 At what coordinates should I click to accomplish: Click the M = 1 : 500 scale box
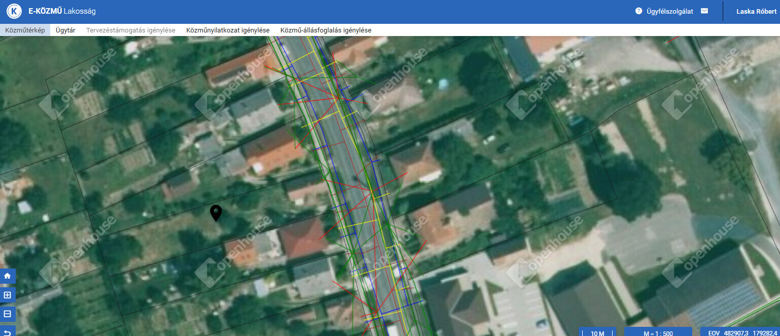658,332
